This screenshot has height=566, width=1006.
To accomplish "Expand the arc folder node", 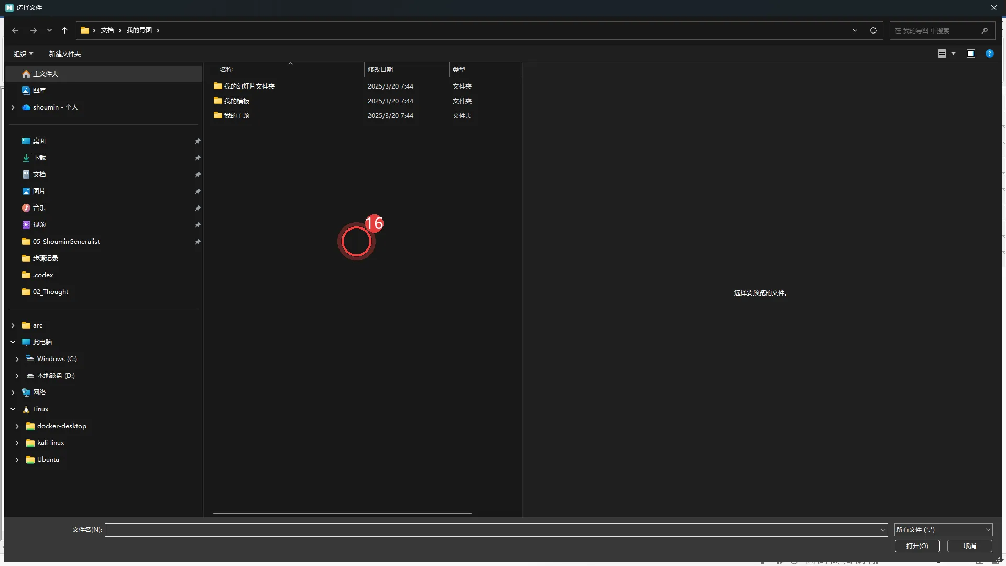I will [x=13, y=325].
